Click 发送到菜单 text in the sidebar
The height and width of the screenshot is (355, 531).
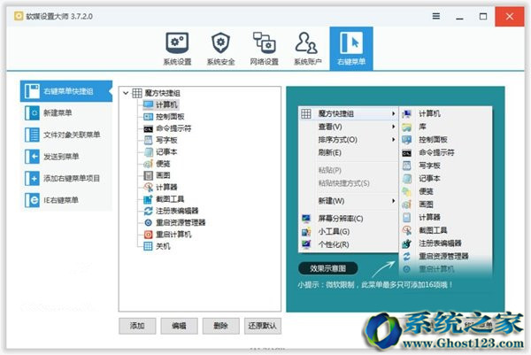(61, 157)
